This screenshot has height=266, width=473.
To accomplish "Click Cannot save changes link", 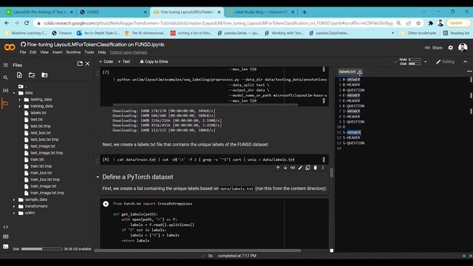I will coord(129,52).
